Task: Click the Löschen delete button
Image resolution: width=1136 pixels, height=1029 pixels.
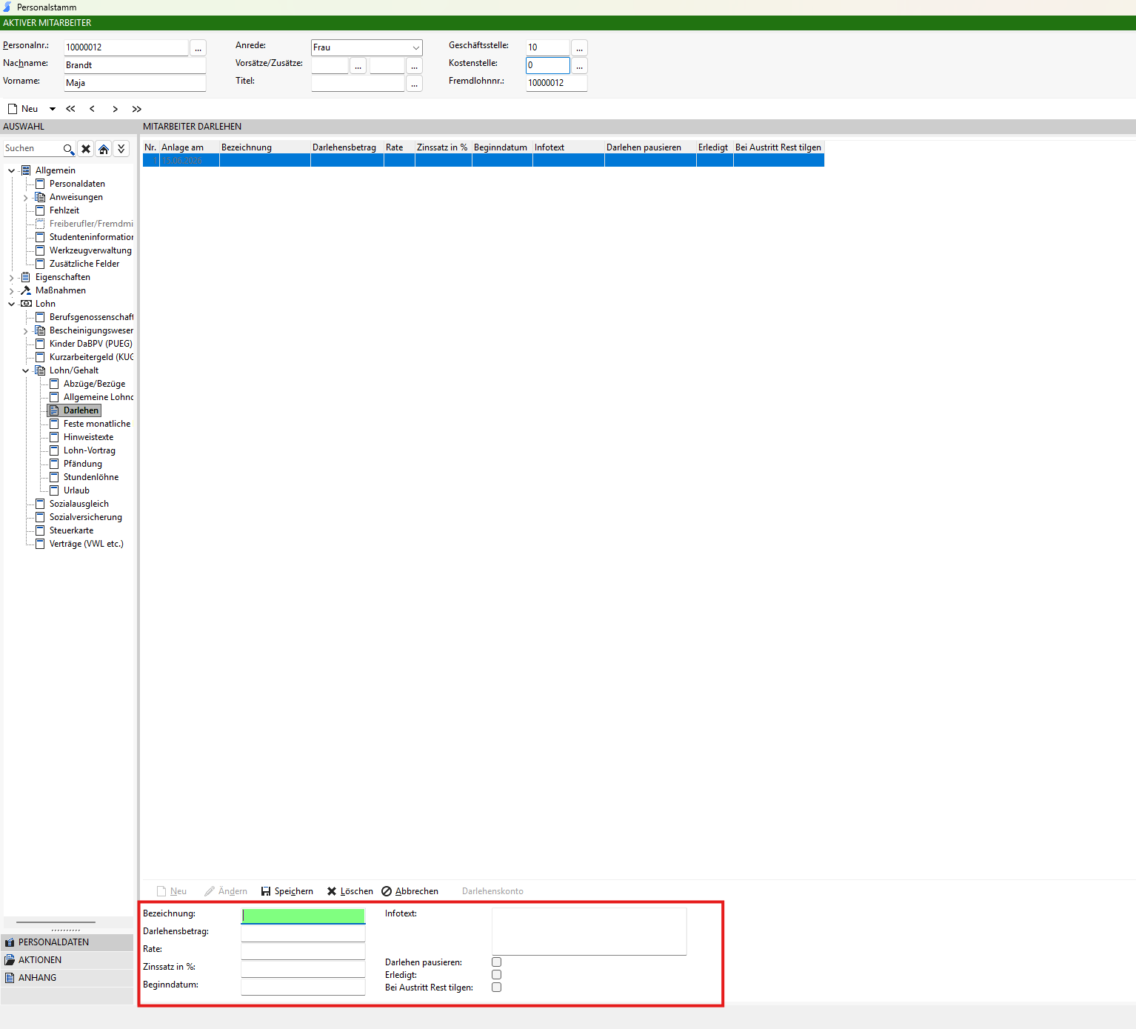Action: pos(350,891)
